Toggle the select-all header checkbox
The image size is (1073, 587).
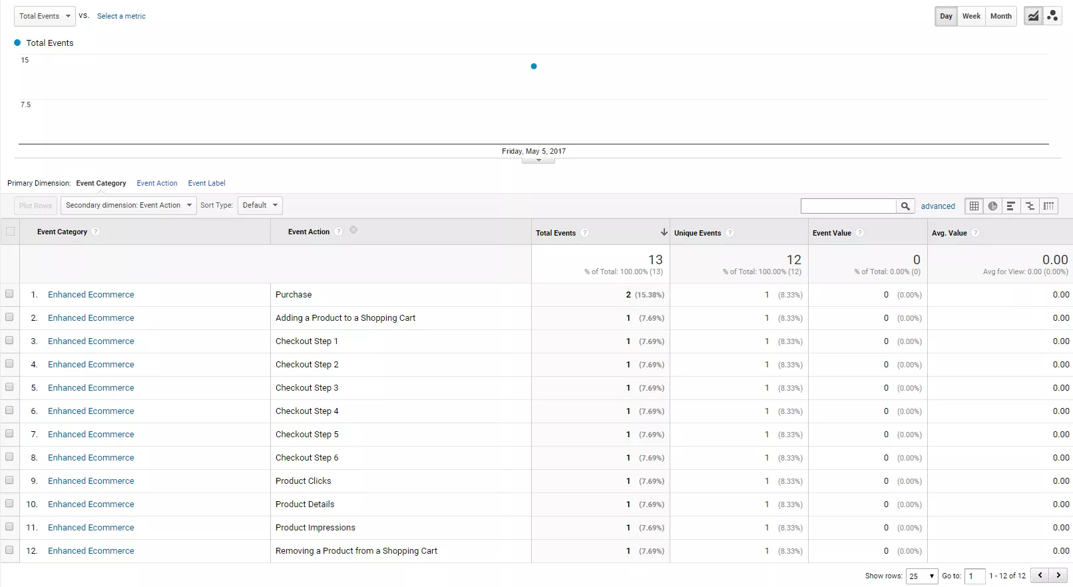click(x=10, y=231)
